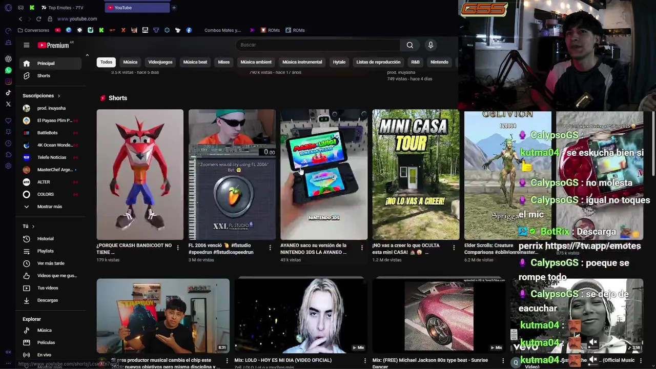
Task: Reload the page with the refresh icon
Action: tap(38, 19)
